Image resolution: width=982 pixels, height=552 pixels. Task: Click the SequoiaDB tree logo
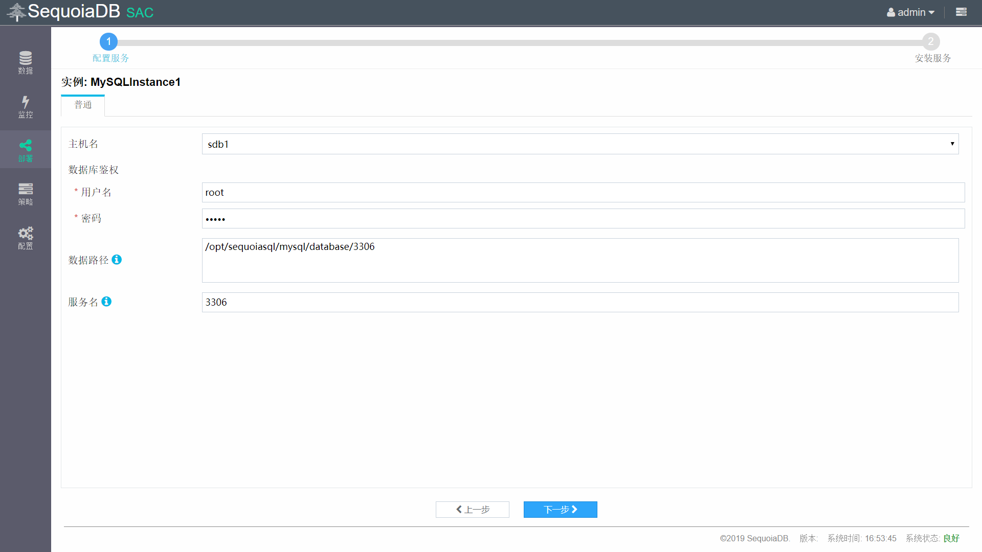coord(16,12)
